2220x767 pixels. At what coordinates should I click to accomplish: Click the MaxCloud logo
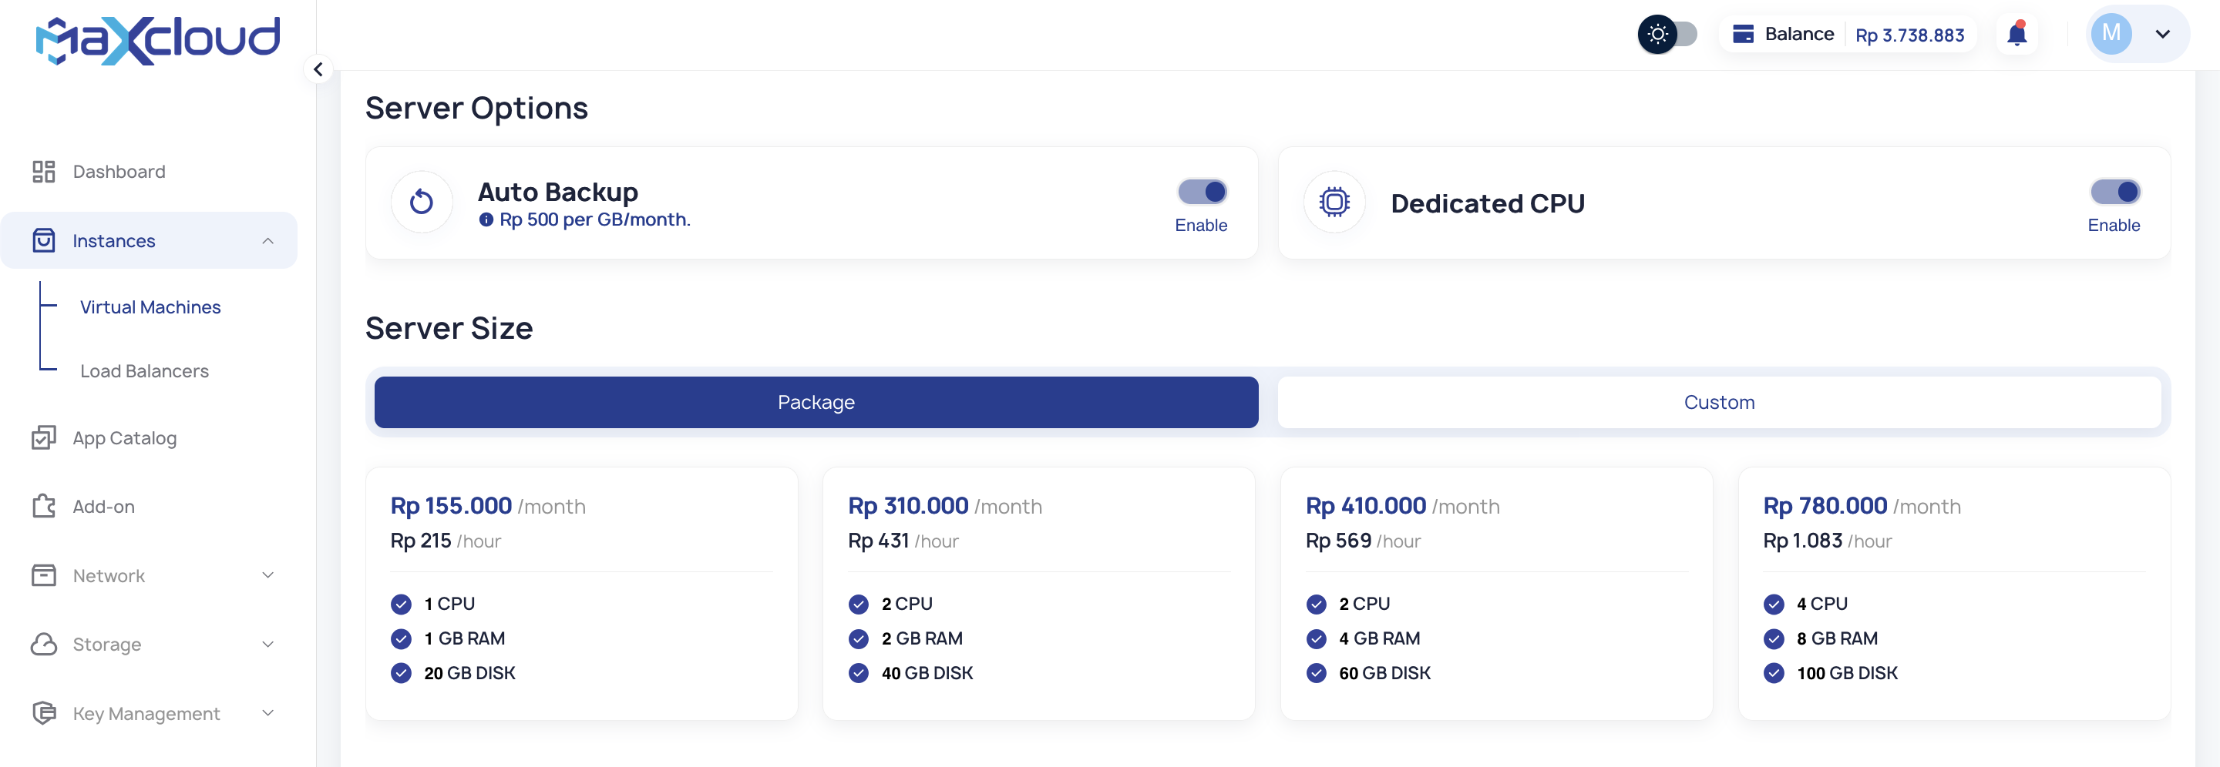(x=158, y=39)
